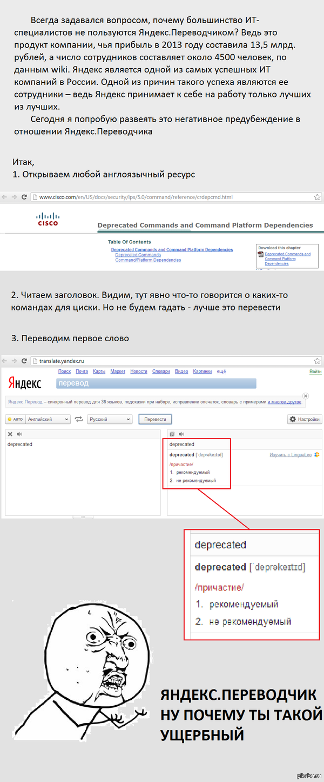This screenshot has width=324, height=782.
Task: Click the Перевести button
Action: (x=156, y=419)
